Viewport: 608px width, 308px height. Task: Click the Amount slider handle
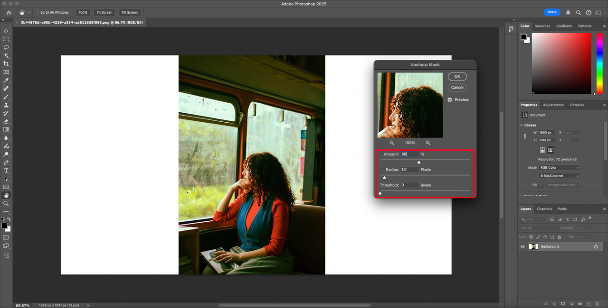tap(419, 162)
